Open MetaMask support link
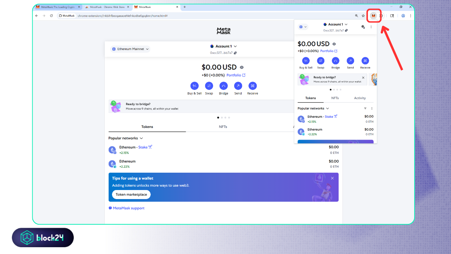Image resolution: width=451 pixels, height=254 pixels. point(127,208)
